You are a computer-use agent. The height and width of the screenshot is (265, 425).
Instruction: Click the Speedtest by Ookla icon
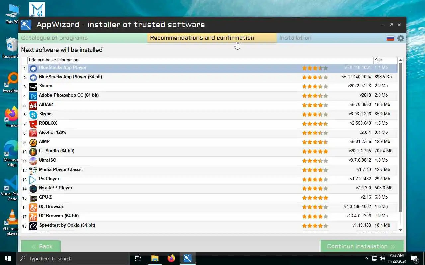click(33, 226)
